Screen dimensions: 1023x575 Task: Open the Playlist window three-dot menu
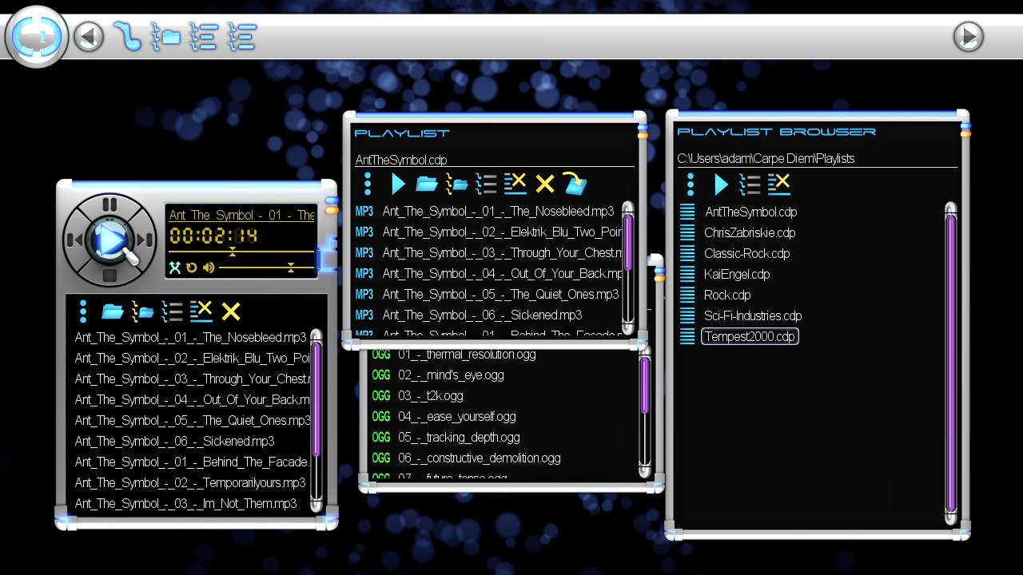(x=368, y=184)
